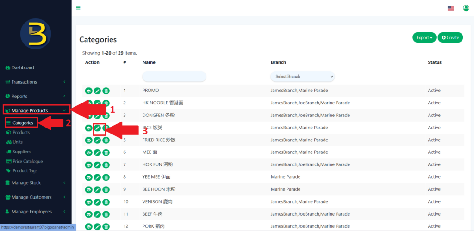Image resolution: width=474 pixels, height=231 pixels.
Task: Open the Select Branch dropdown filter
Action: point(302,76)
